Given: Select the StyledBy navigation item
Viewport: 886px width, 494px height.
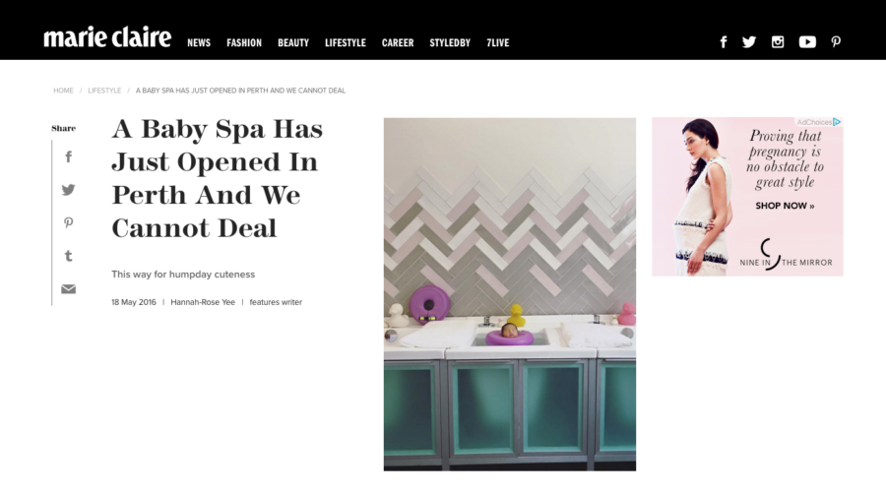Looking at the screenshot, I should [x=450, y=43].
